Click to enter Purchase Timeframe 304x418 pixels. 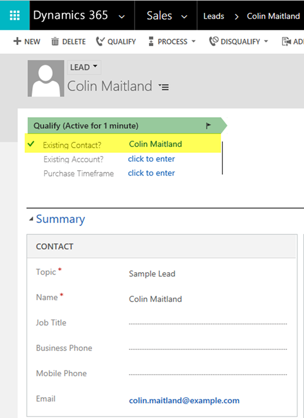[151, 173]
